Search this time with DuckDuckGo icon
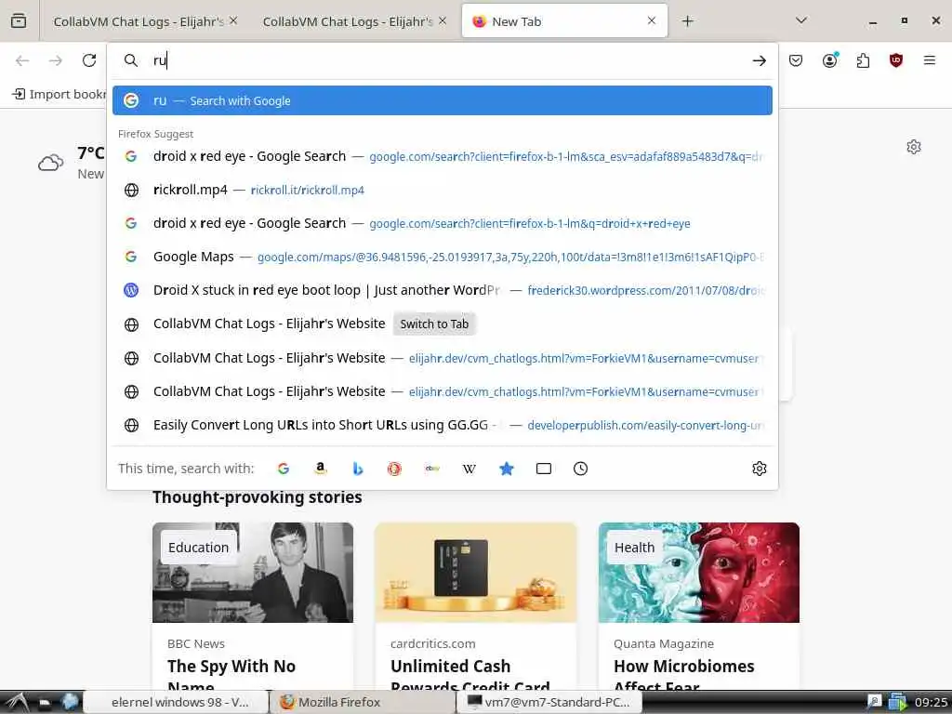This screenshot has height=714, width=952. coord(394,469)
